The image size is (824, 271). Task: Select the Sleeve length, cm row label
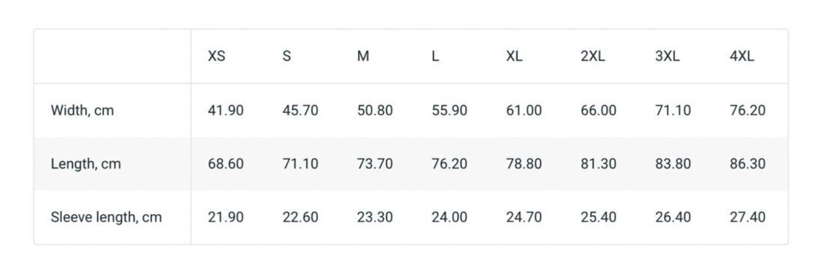(x=106, y=217)
